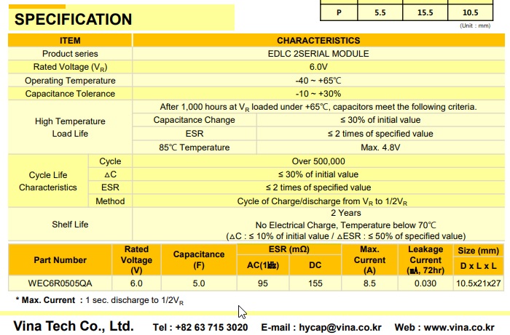Click High Temperature ESR's '≤ 2 times' value
This screenshot has height=335, width=510.
380,134
